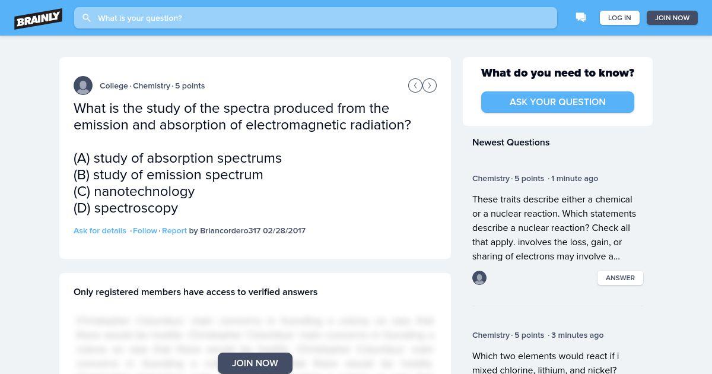Click the ASK YOUR QUESTION button
Image resolution: width=712 pixels, height=374 pixels.
click(x=558, y=102)
